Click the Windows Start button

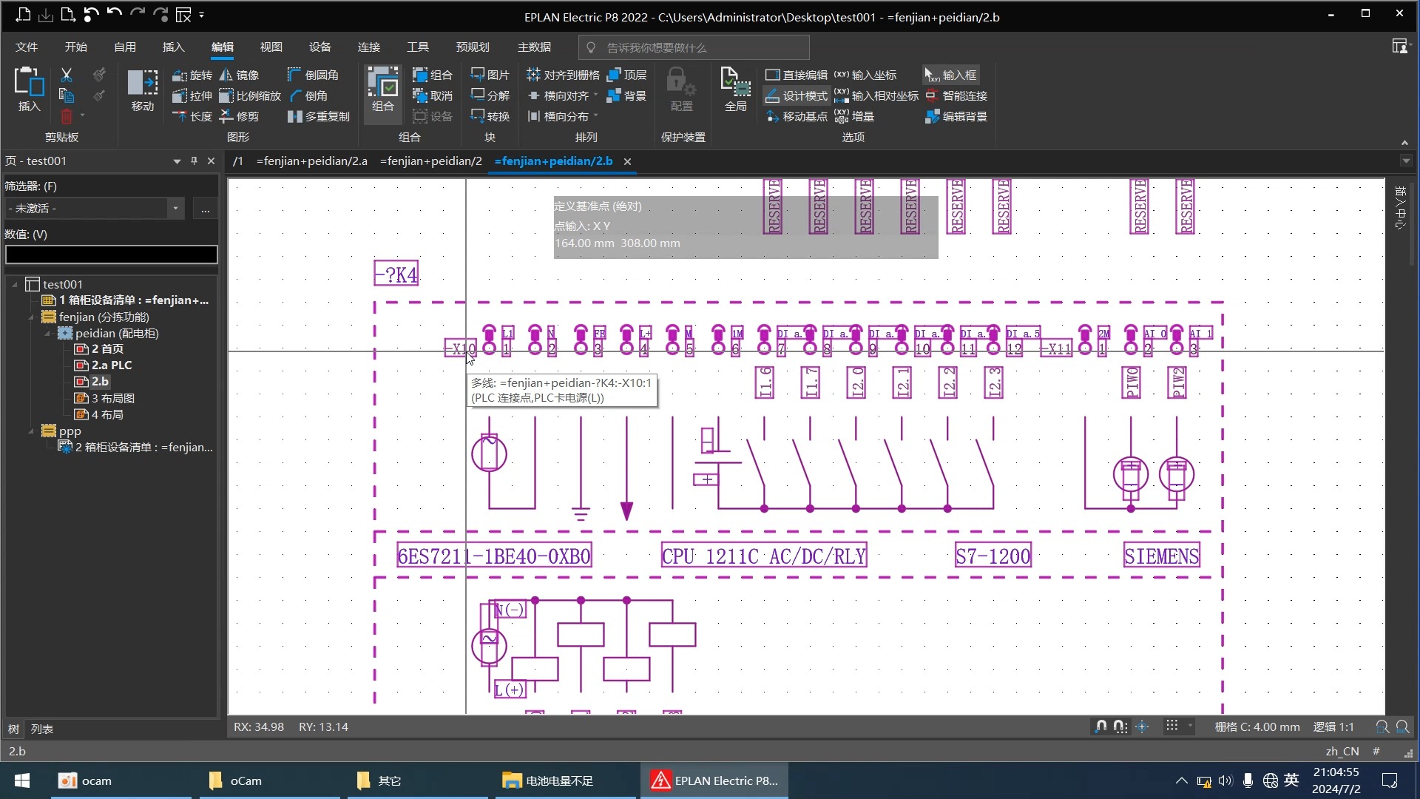[22, 781]
